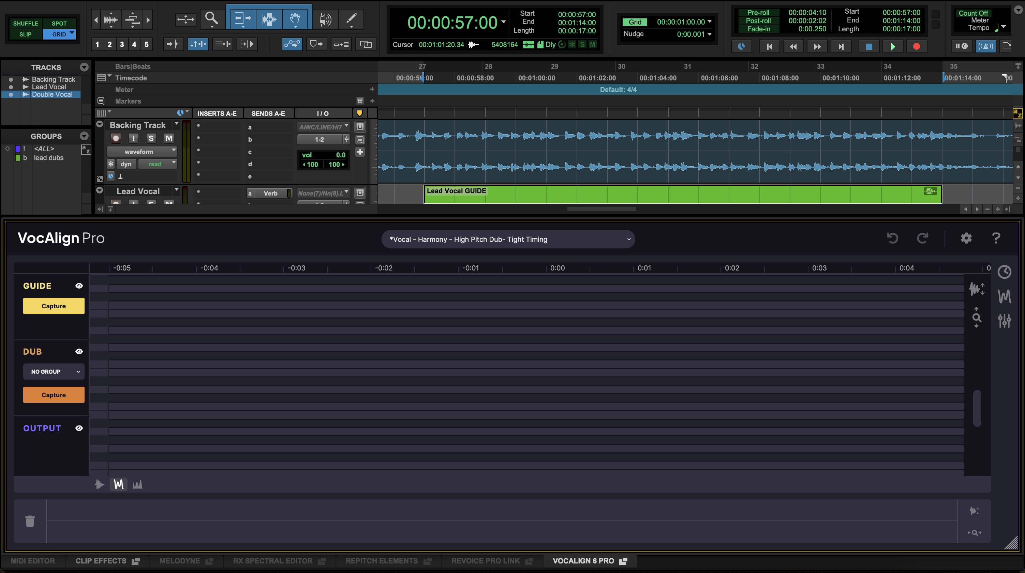Image resolution: width=1025 pixels, height=573 pixels.
Task: Click the green color swatch for lead dubs group
Action: [17, 158]
